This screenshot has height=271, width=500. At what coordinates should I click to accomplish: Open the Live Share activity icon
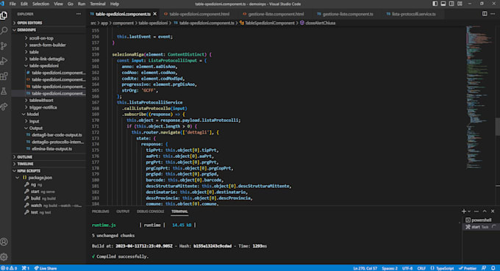point(4,106)
